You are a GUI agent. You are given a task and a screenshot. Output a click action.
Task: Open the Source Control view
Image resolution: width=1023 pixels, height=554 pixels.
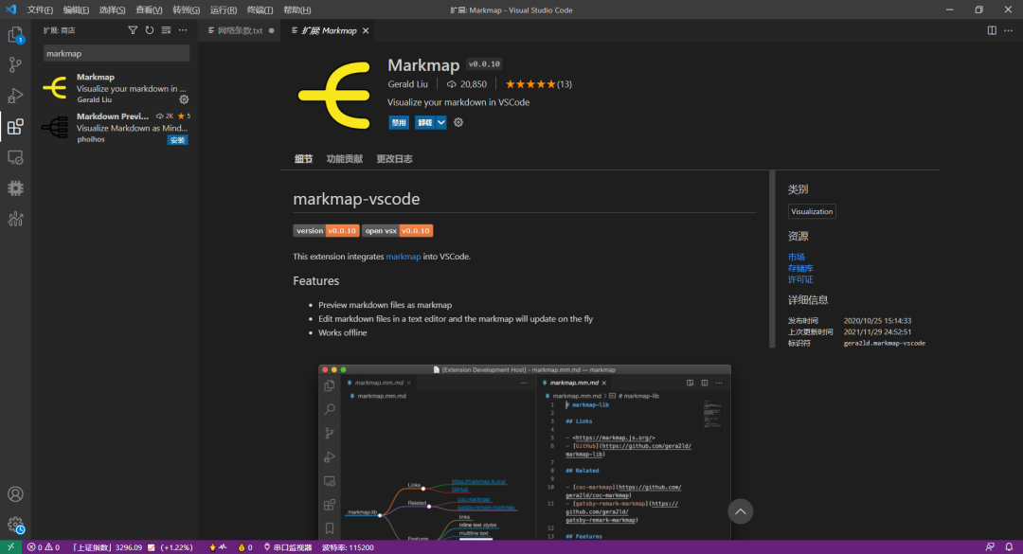tap(15, 64)
